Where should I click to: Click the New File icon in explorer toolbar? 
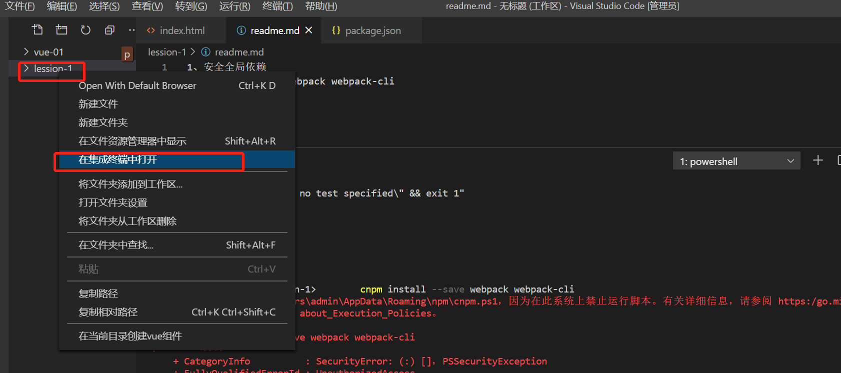(x=37, y=30)
